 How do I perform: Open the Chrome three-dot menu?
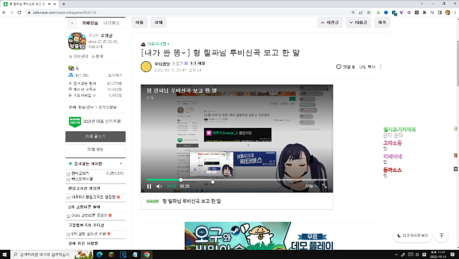pyautogui.click(x=455, y=13)
